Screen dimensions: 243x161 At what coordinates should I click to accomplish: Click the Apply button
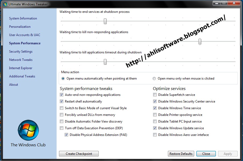coord(228,154)
